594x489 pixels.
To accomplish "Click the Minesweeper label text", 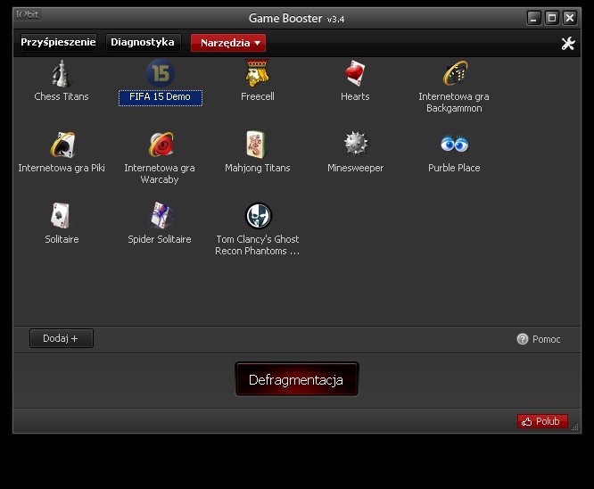I will (x=355, y=168).
